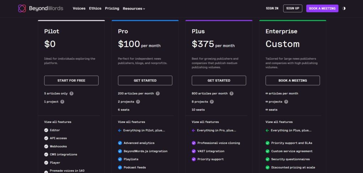The image size is (363, 173).
Task: Click the $375 per month price
Action: pyautogui.click(x=213, y=44)
